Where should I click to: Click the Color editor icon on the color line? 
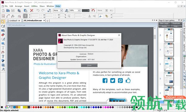6,107
